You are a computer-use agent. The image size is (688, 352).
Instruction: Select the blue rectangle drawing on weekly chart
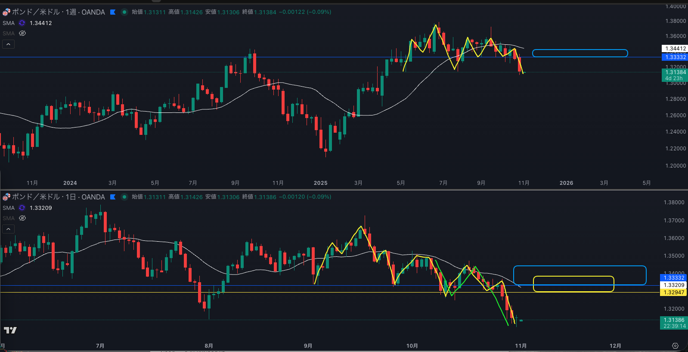pos(580,50)
